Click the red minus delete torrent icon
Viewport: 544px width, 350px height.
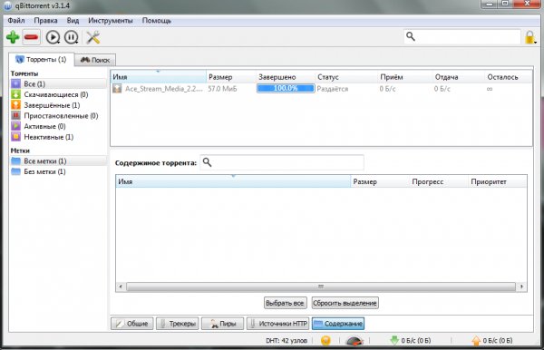tap(31, 37)
